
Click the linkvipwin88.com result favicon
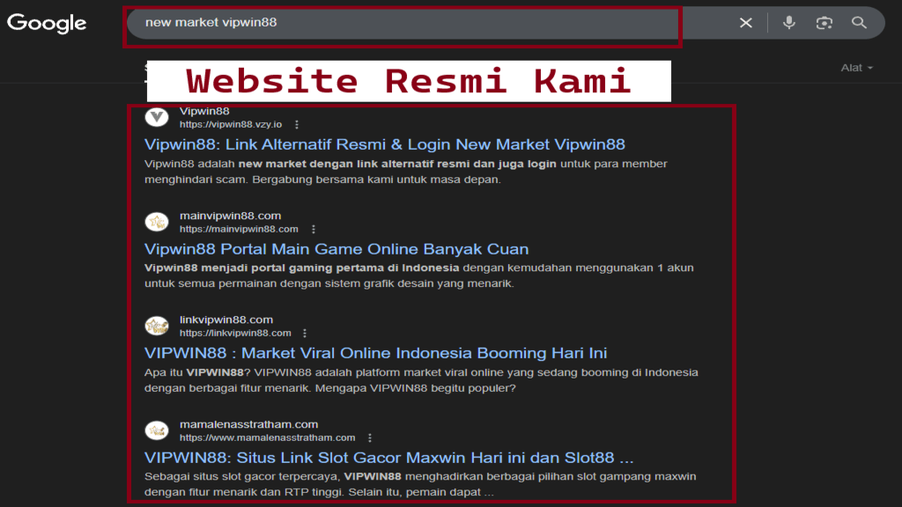[x=157, y=326]
